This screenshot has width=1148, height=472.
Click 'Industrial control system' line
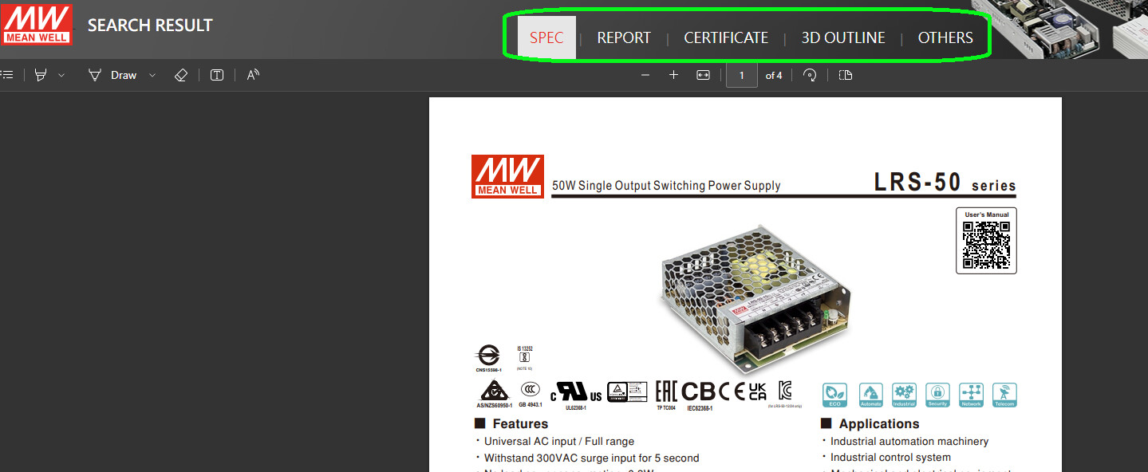890,458
